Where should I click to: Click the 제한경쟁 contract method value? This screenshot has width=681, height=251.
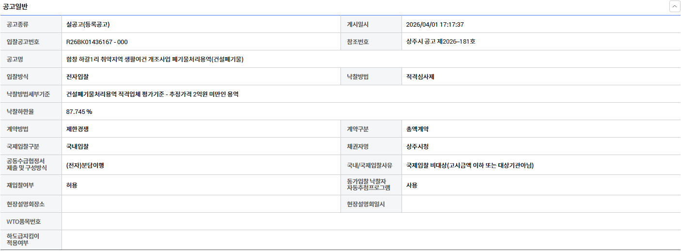point(77,129)
